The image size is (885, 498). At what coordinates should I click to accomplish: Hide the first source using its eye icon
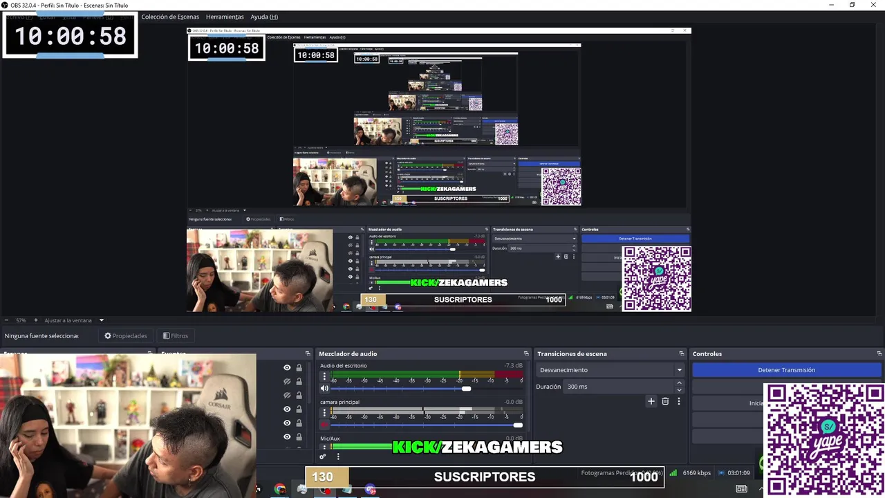tap(287, 368)
